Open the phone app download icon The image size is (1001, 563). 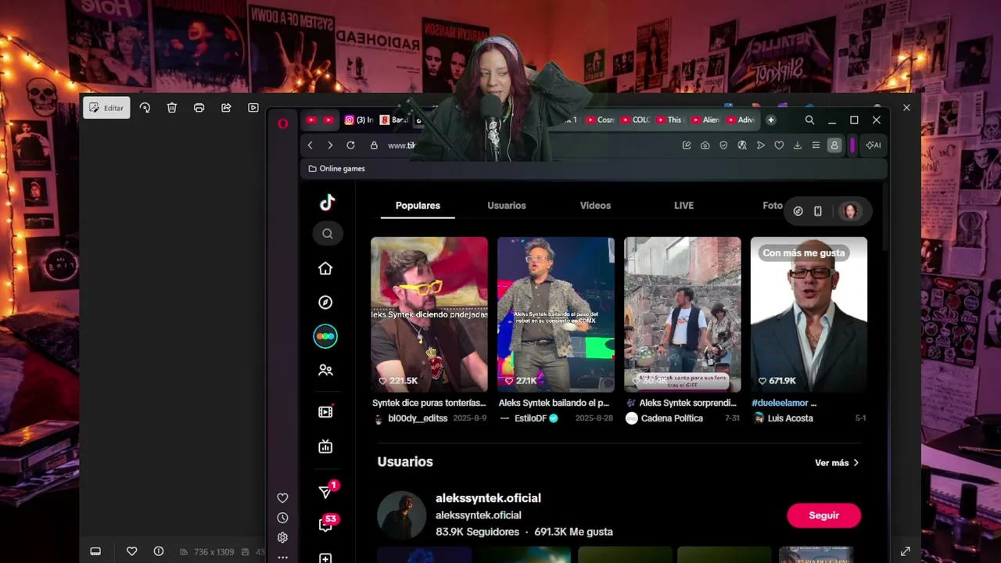tap(818, 211)
